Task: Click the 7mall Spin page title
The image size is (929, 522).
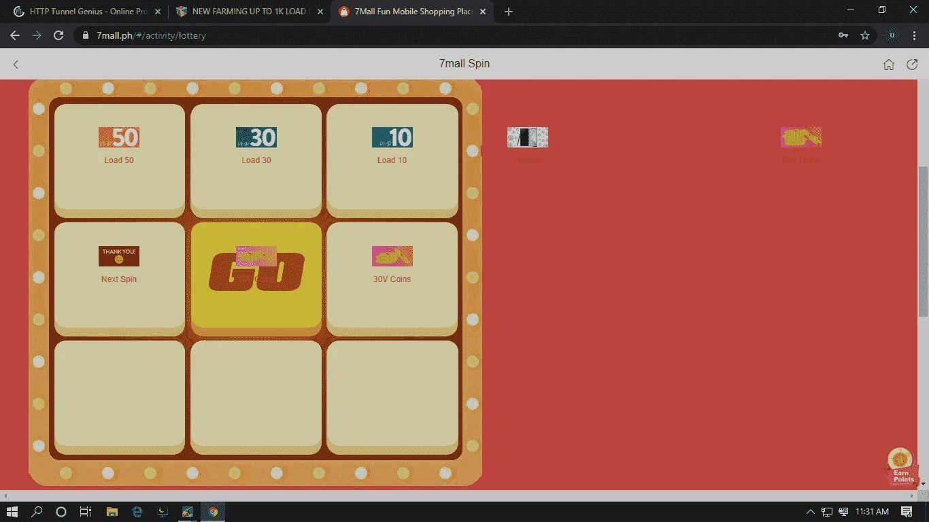Action: (x=464, y=64)
